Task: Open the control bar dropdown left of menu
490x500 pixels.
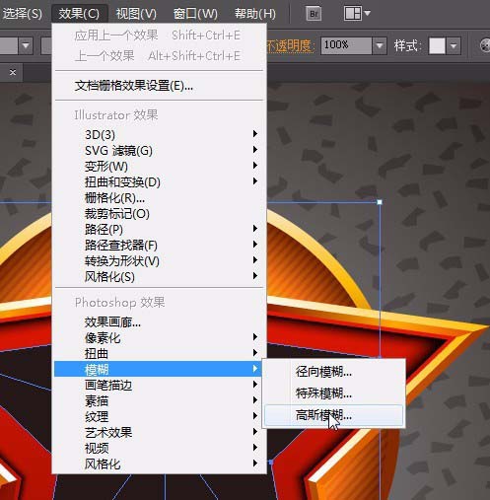Action: pyautogui.click(x=26, y=45)
